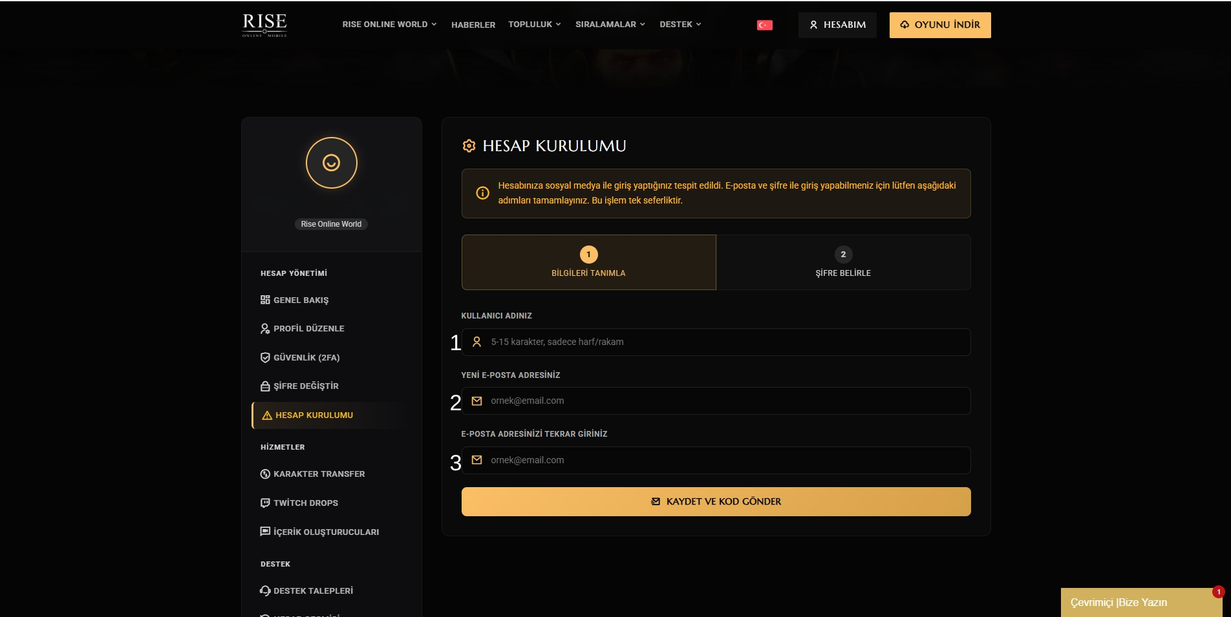Open Destek Talepleri page

coord(332,591)
